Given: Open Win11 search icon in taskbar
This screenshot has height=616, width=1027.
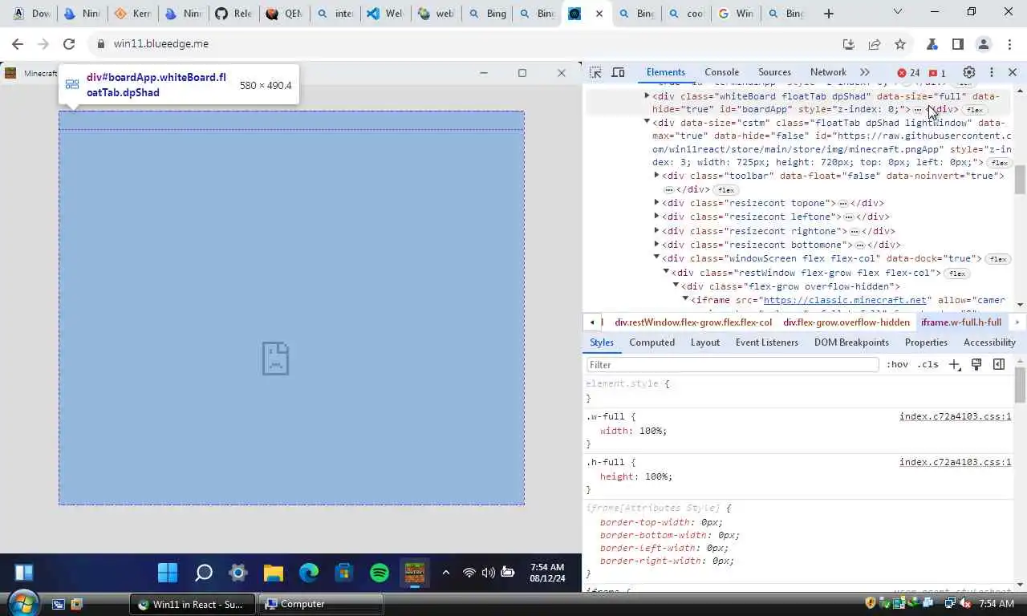Looking at the screenshot, I should tap(204, 572).
